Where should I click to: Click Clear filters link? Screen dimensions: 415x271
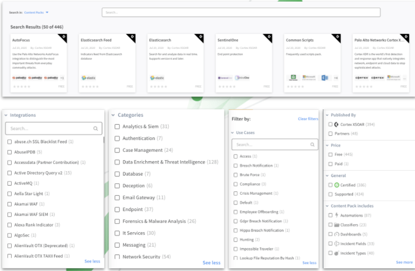click(x=308, y=119)
